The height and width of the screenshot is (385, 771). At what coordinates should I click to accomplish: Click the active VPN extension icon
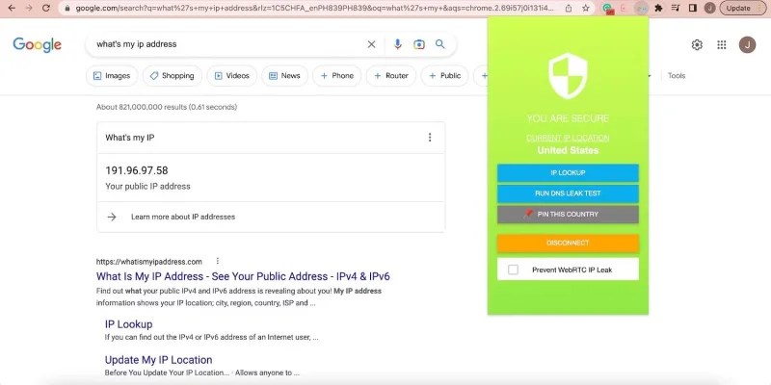641,8
